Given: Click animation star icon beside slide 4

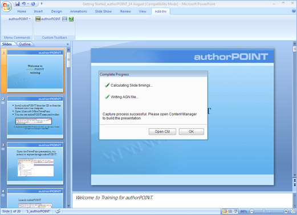Looking at the screenshot, I should click(x=3, y=195).
